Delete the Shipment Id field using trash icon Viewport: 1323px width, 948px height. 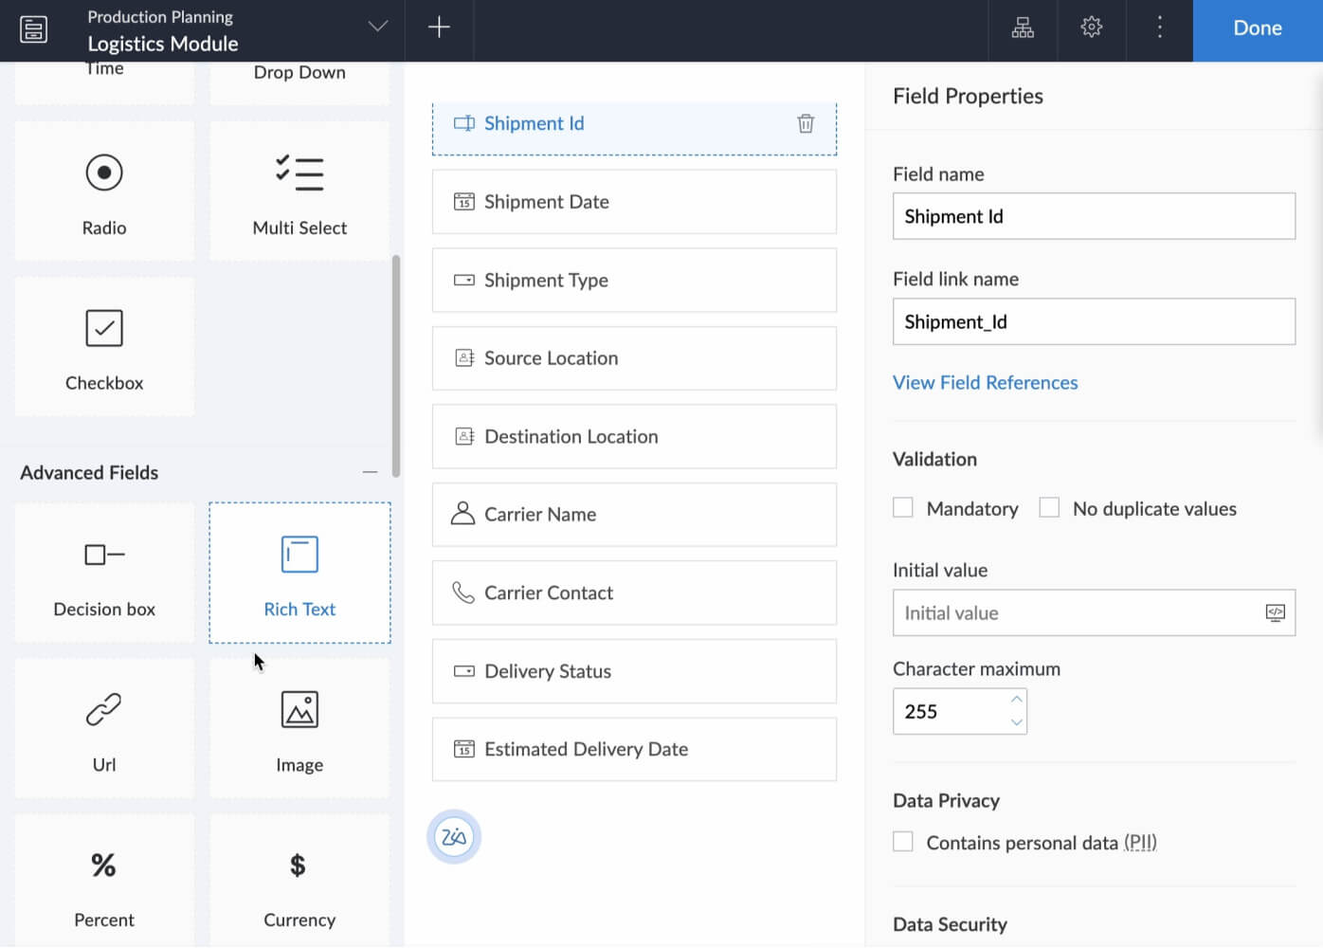[x=806, y=123]
